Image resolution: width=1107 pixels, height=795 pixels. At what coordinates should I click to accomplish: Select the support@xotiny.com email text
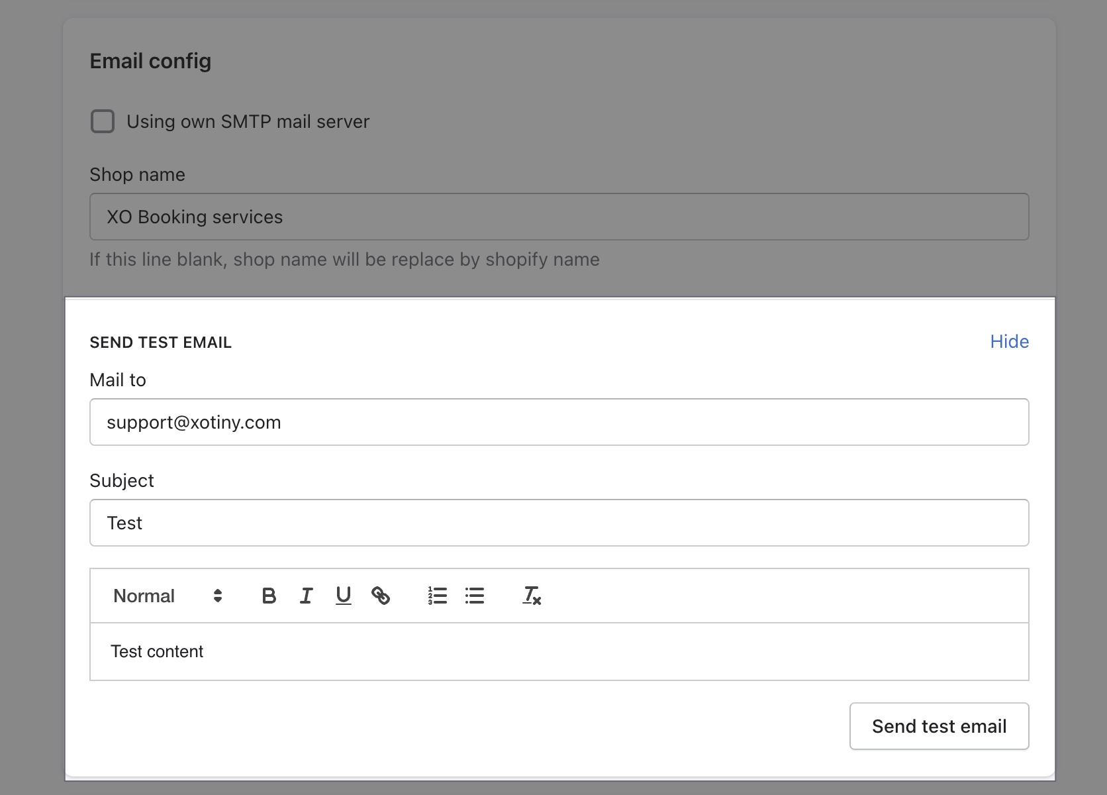[195, 422]
